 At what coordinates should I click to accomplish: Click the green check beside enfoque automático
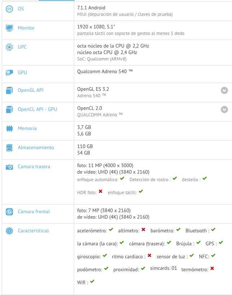pos(122,179)
